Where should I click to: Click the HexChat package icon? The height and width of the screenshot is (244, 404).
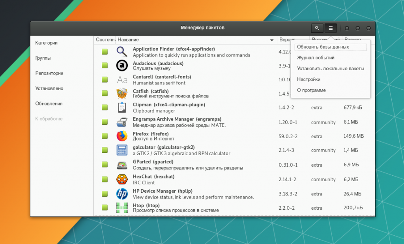point(122,179)
